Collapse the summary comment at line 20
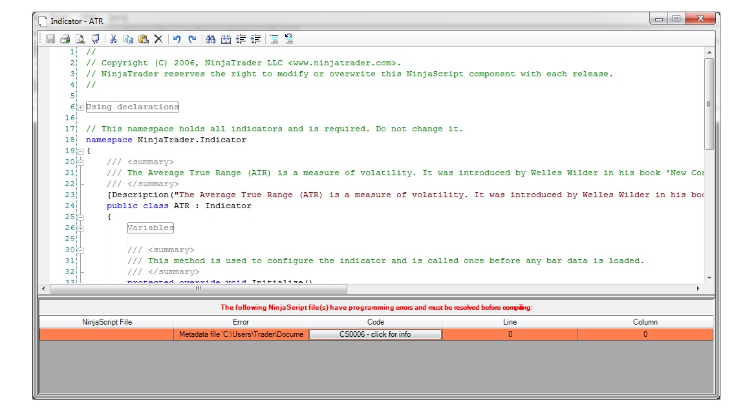Image resolution: width=745 pixels, height=419 pixels. point(81,162)
